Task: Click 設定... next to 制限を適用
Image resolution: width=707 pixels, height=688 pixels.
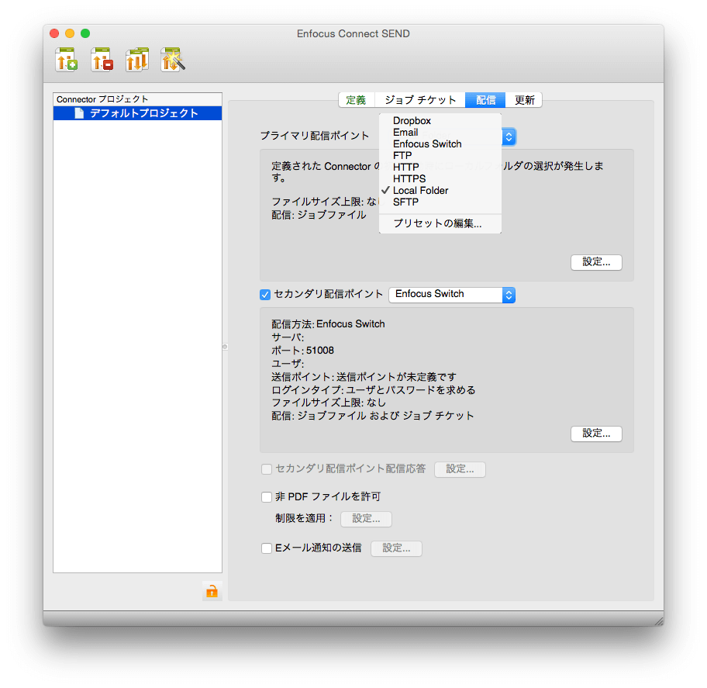Action: (x=366, y=519)
